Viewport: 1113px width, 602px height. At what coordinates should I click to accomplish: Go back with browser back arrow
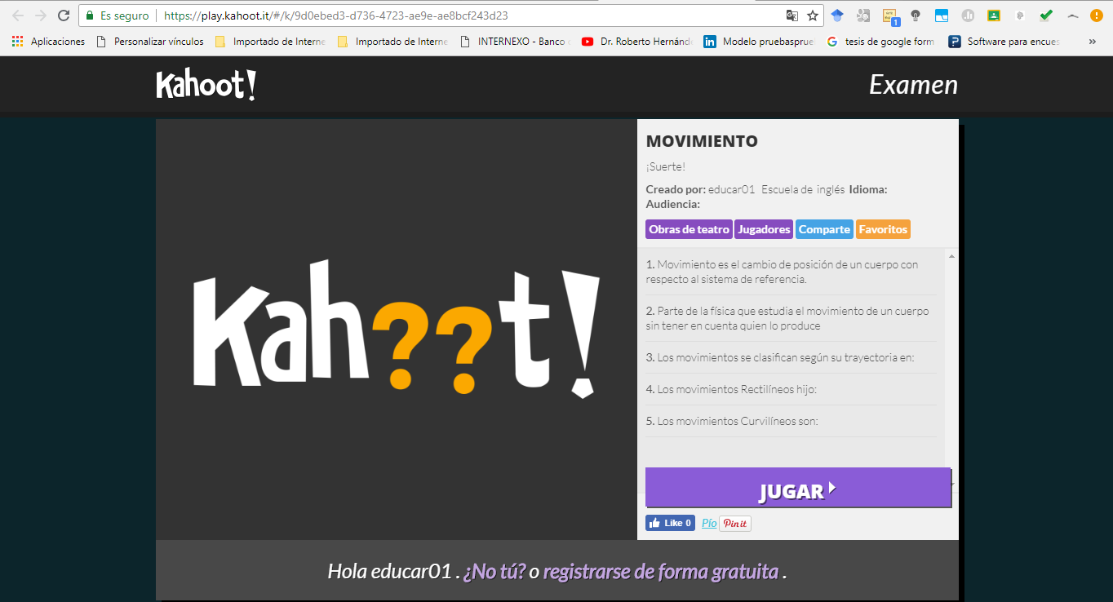[18, 15]
